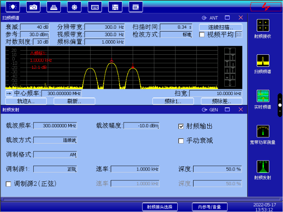Open the 实时频谱 sidebar module
283x212 pixels.
click(x=263, y=99)
